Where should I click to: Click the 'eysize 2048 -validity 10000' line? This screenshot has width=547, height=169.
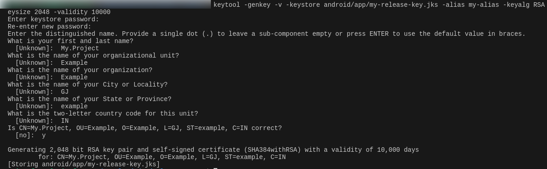tap(59, 12)
